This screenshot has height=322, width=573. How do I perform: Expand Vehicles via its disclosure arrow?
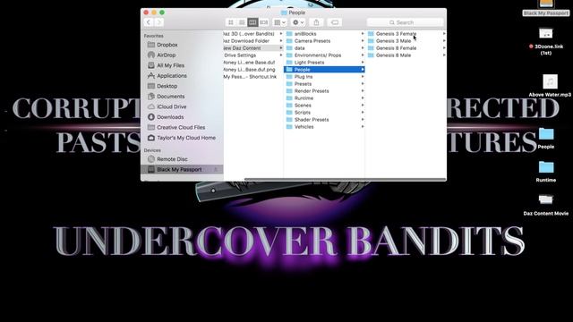363,127
